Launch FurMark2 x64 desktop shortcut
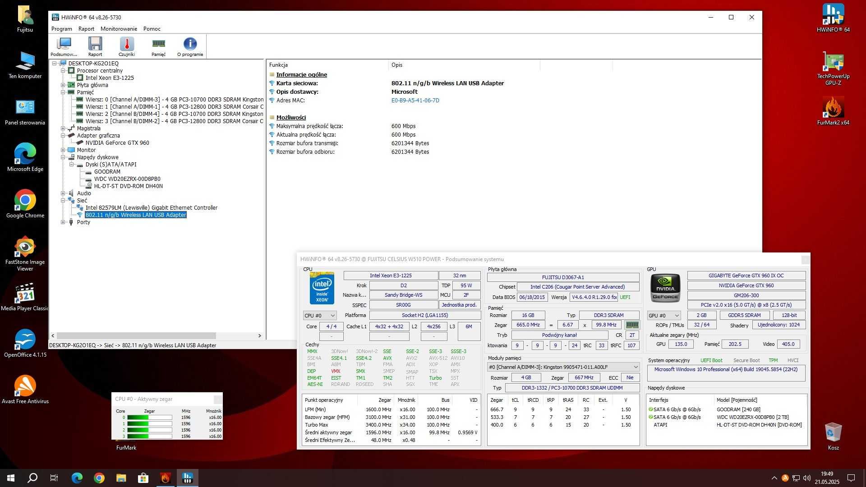The width and height of the screenshot is (866, 487). point(833,112)
